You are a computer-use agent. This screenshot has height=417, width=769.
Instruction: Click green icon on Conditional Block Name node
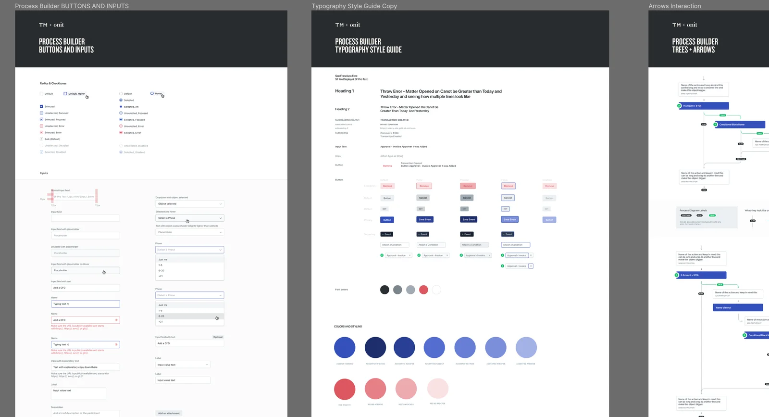715,125
